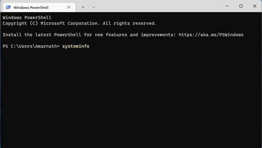
Task: Click the typed systeminfo command
Action: pos(76,46)
